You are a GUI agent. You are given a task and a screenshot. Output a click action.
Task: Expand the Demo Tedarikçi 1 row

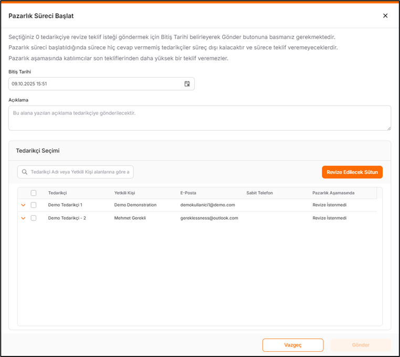coord(23,205)
